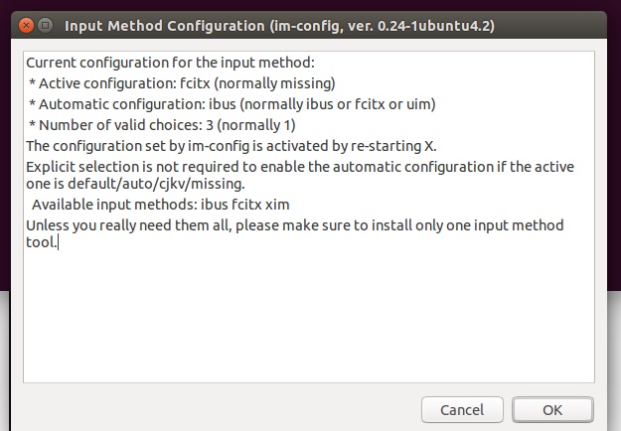Close the Input Method Configuration dialog
621x431 pixels.
pyautogui.click(x=26, y=26)
